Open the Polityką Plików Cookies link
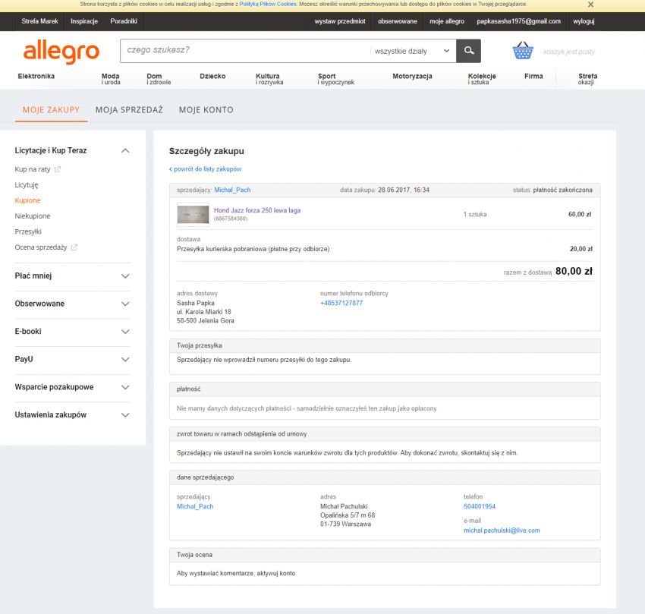 click(x=268, y=4)
